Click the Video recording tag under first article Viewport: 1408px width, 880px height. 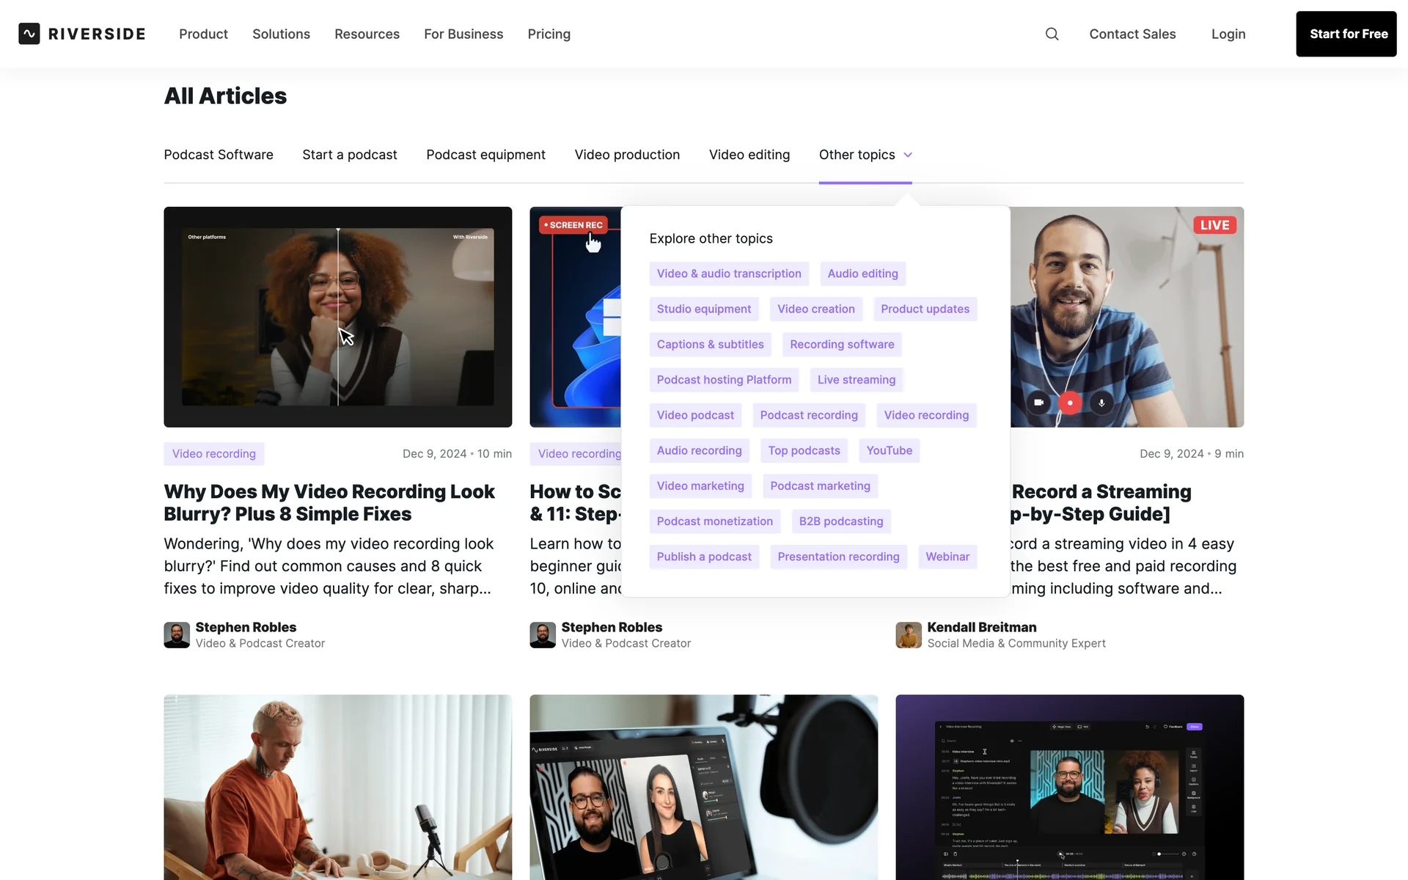click(213, 454)
